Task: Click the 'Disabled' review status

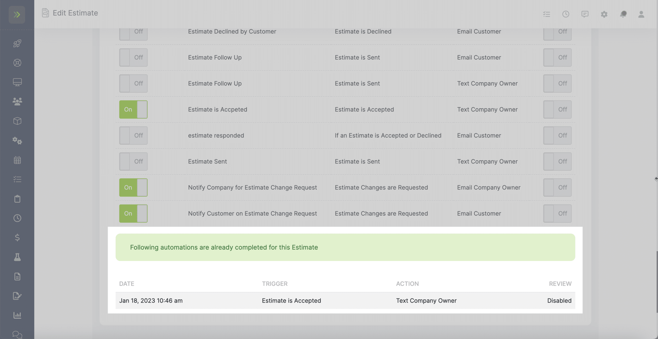Action: tap(559, 301)
